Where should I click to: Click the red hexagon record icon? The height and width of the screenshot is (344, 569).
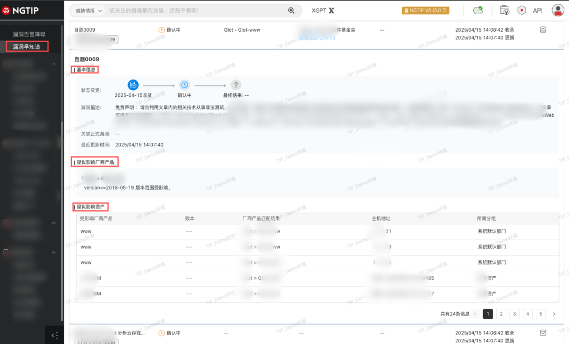522,10
